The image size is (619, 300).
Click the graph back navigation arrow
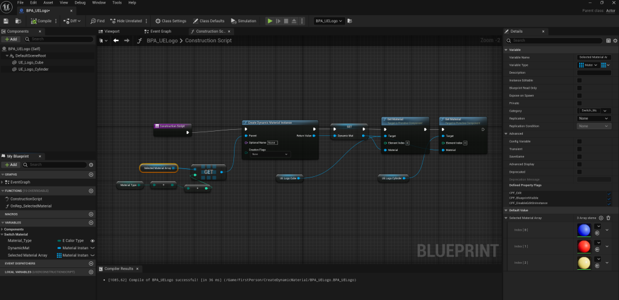click(116, 40)
